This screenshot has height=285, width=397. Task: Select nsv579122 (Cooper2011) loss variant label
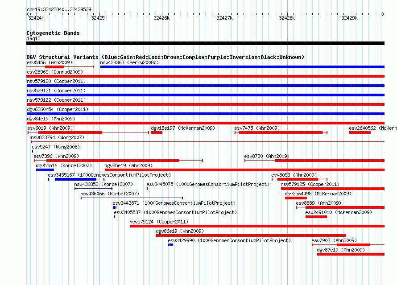[x=56, y=100]
